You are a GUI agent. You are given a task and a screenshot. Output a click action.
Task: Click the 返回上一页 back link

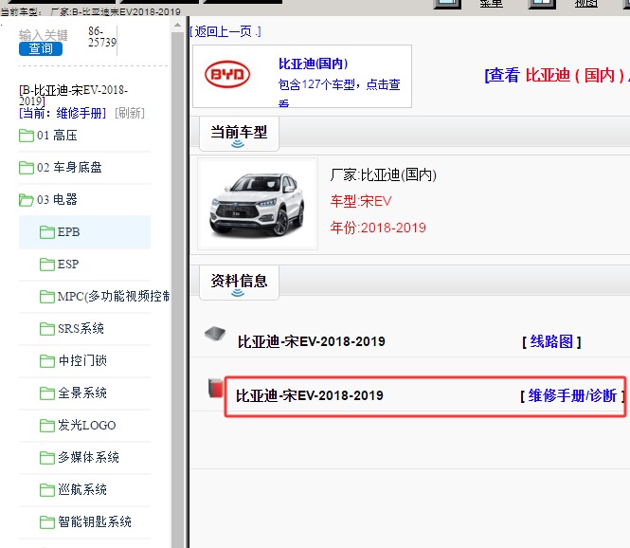coord(225,31)
